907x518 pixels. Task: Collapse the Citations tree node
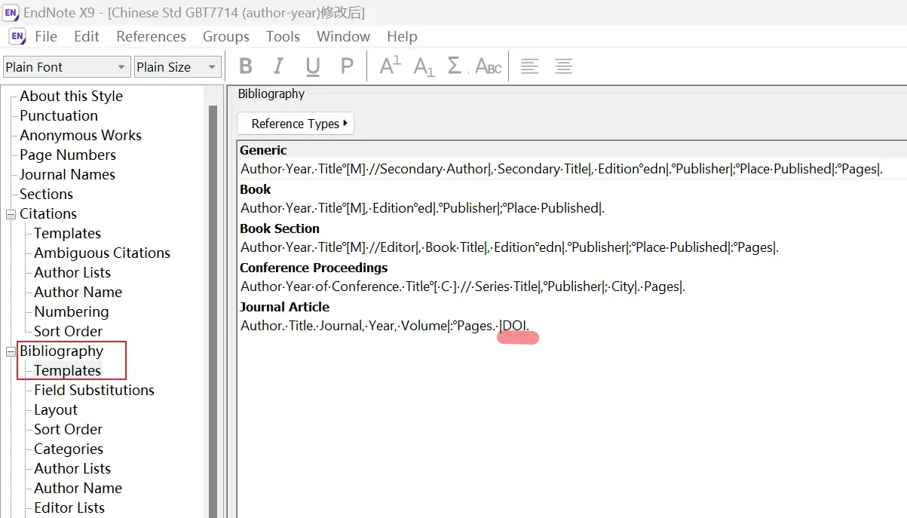[11, 214]
